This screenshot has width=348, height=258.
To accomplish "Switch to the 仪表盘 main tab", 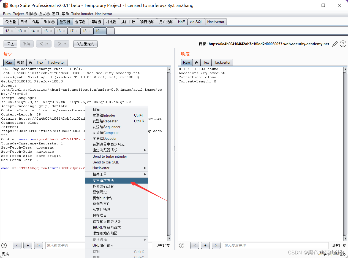I will click(x=11, y=22).
